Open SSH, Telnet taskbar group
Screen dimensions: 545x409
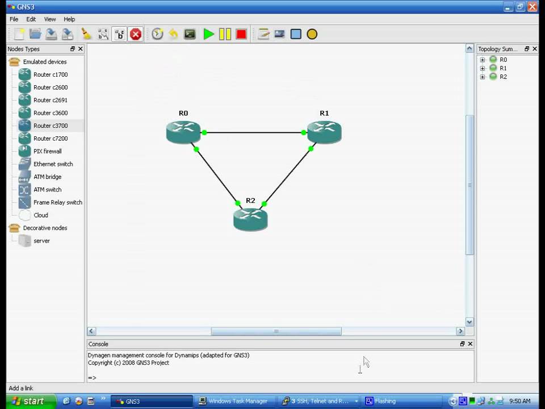click(320, 402)
